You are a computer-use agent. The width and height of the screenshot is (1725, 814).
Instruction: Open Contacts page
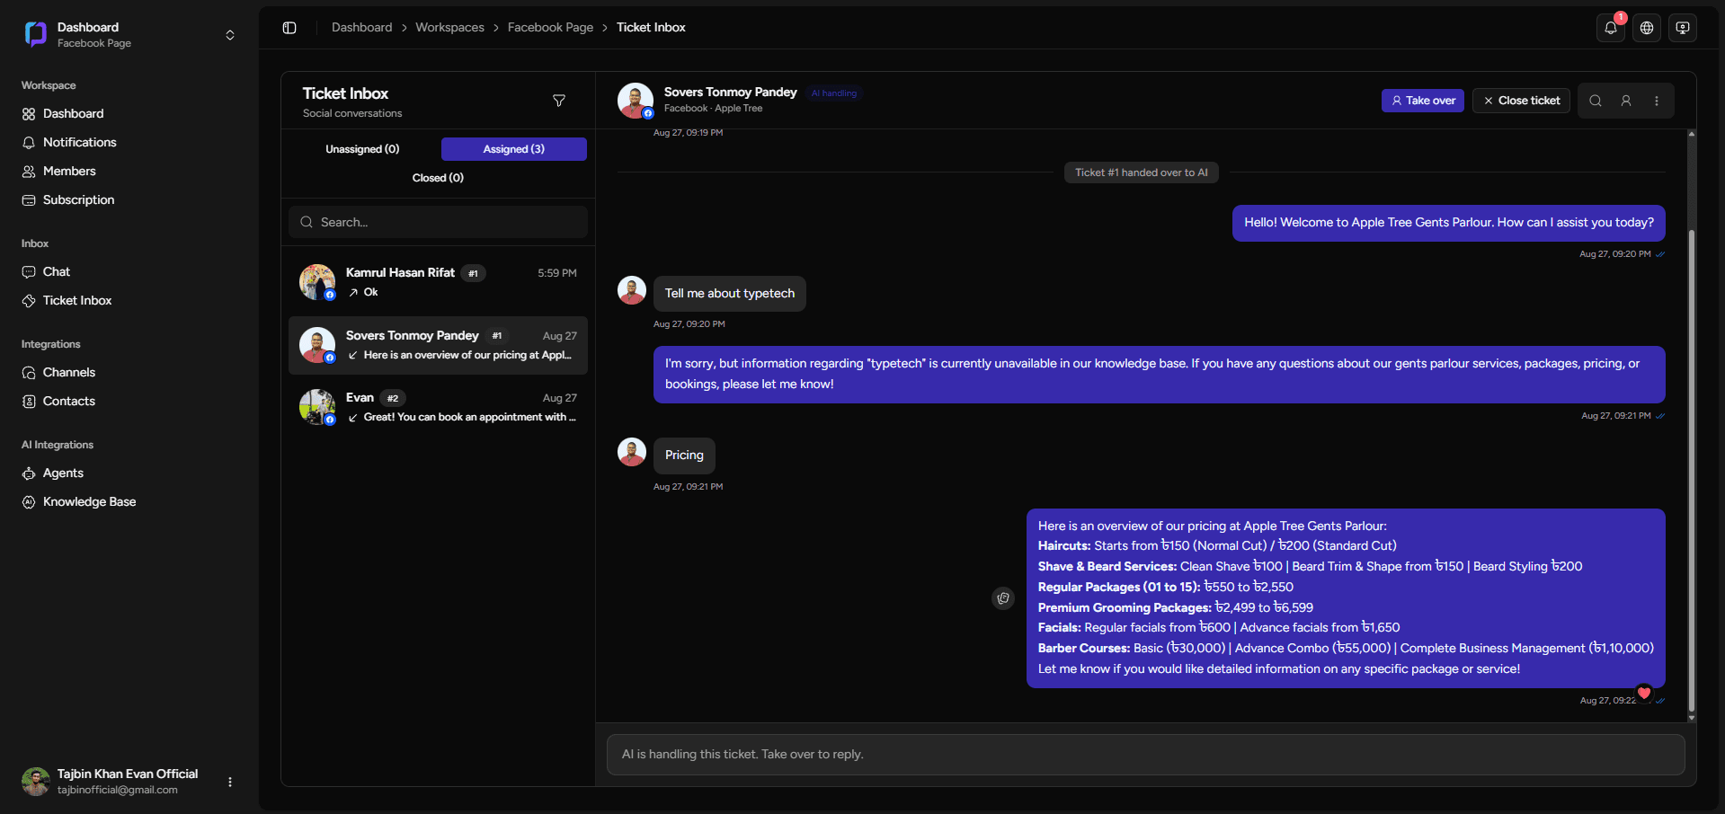pos(68,402)
